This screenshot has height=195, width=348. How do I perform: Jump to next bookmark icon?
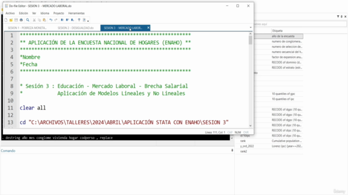click(72, 20)
